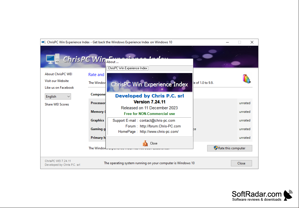The image size is (299, 208).
Task: Open the English language dropdown
Action: tap(58, 97)
